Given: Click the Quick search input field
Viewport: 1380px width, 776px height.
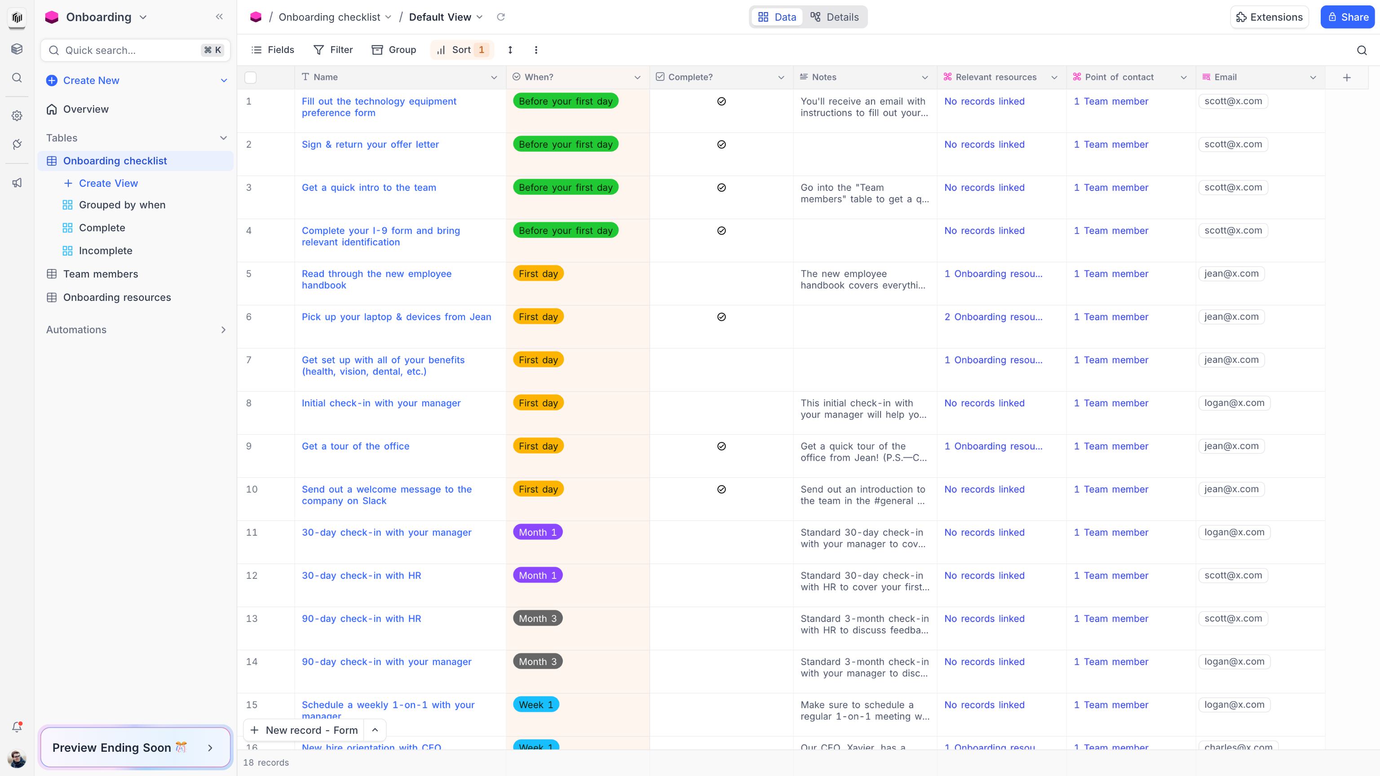Looking at the screenshot, I should (x=136, y=50).
